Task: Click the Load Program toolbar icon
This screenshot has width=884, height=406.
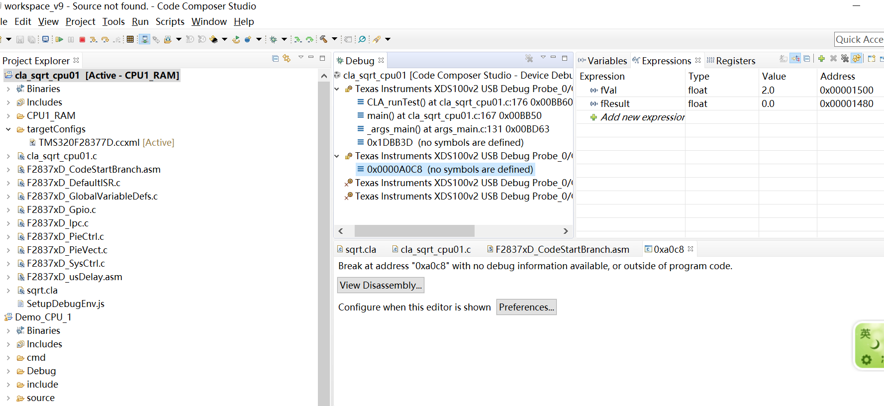Action: pos(168,39)
